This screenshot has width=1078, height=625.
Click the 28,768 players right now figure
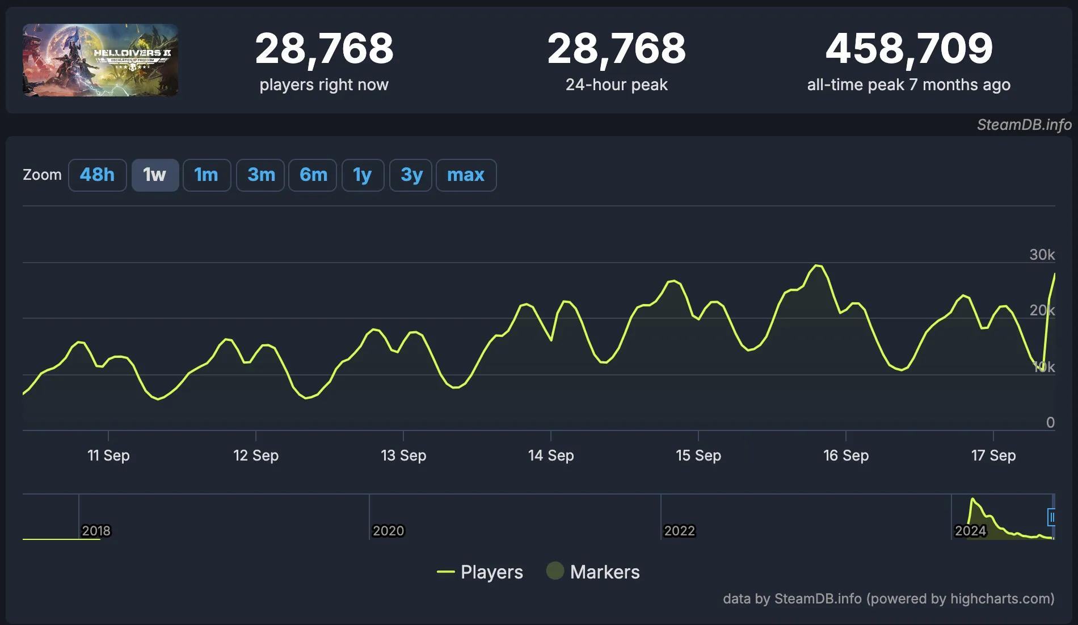[324, 48]
